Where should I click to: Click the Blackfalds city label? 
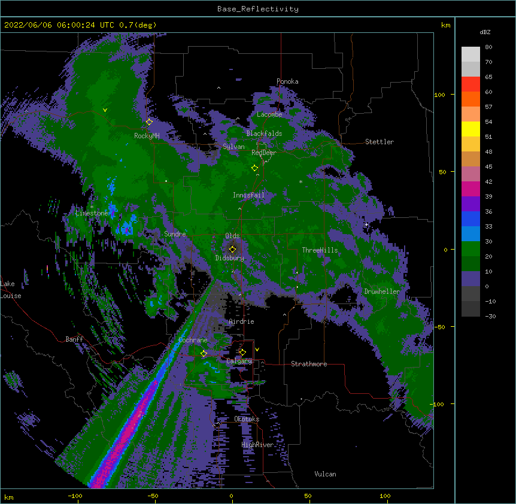[x=264, y=133]
